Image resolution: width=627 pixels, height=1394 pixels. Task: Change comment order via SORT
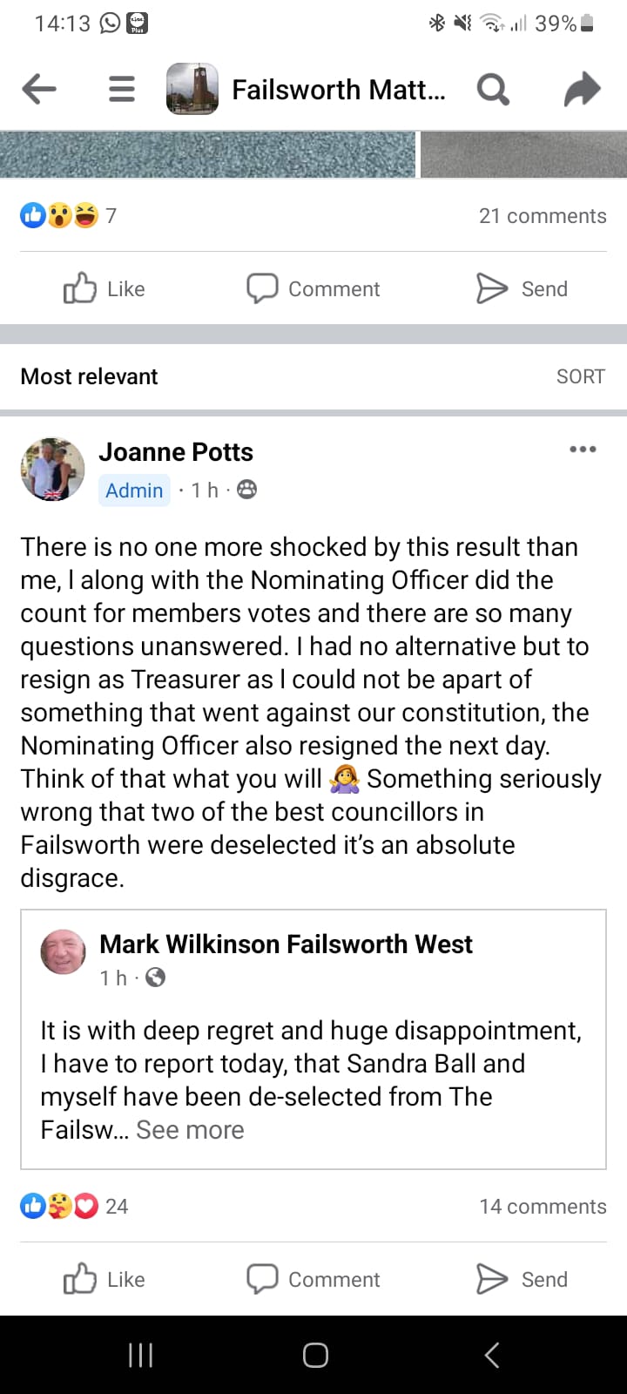pyautogui.click(x=580, y=376)
